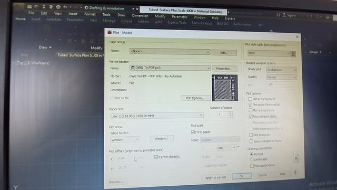Click the Number of copies spinner arrows

pyautogui.click(x=230, y=114)
